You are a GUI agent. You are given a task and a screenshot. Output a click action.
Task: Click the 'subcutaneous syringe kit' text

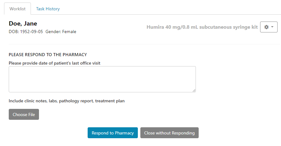coord(229,27)
